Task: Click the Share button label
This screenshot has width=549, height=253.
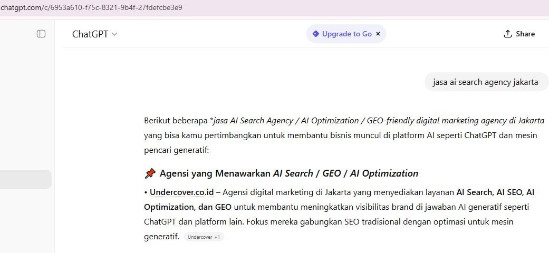Action: 525,34
